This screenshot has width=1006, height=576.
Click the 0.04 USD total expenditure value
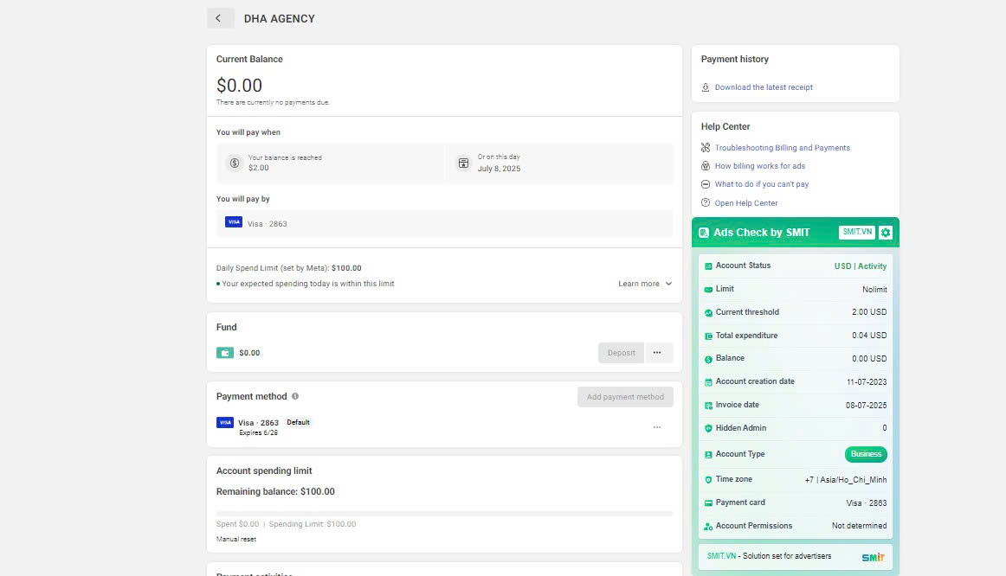869,336
